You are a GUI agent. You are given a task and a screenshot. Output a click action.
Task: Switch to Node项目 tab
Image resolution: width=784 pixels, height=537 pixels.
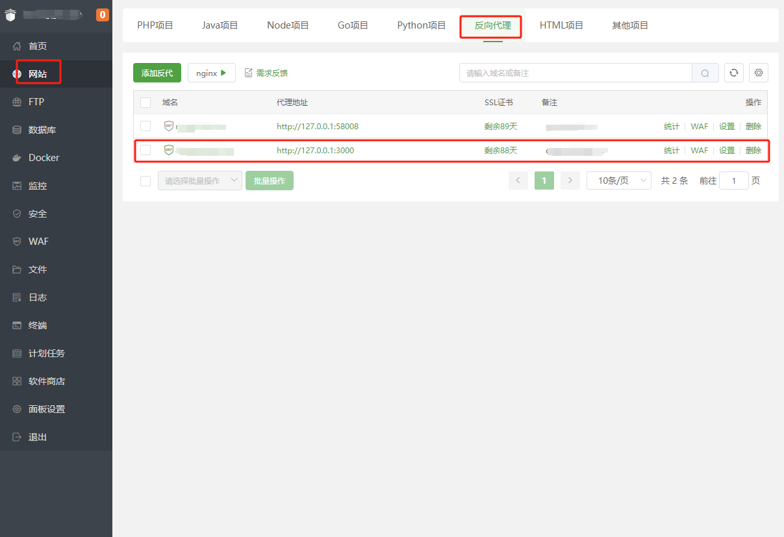[x=288, y=25]
